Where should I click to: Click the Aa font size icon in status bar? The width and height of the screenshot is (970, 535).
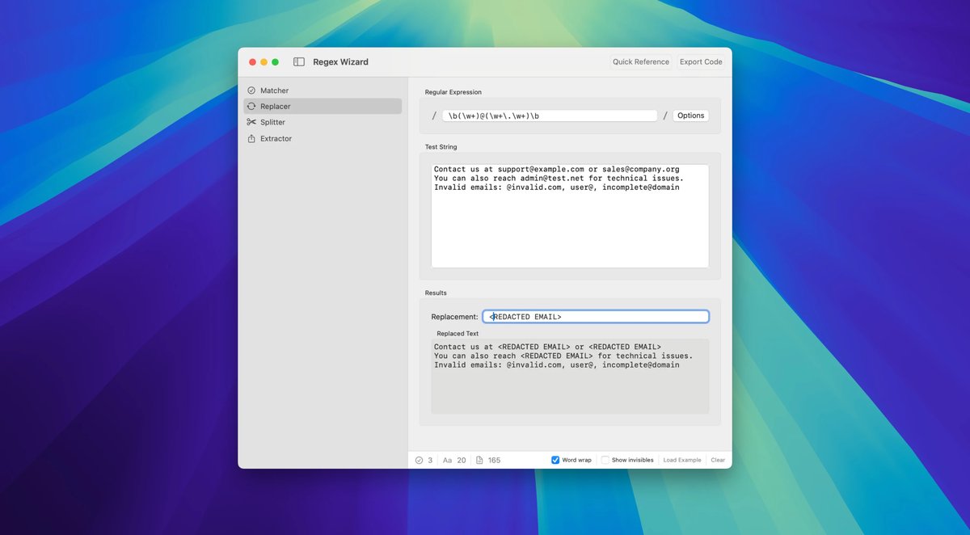446,460
